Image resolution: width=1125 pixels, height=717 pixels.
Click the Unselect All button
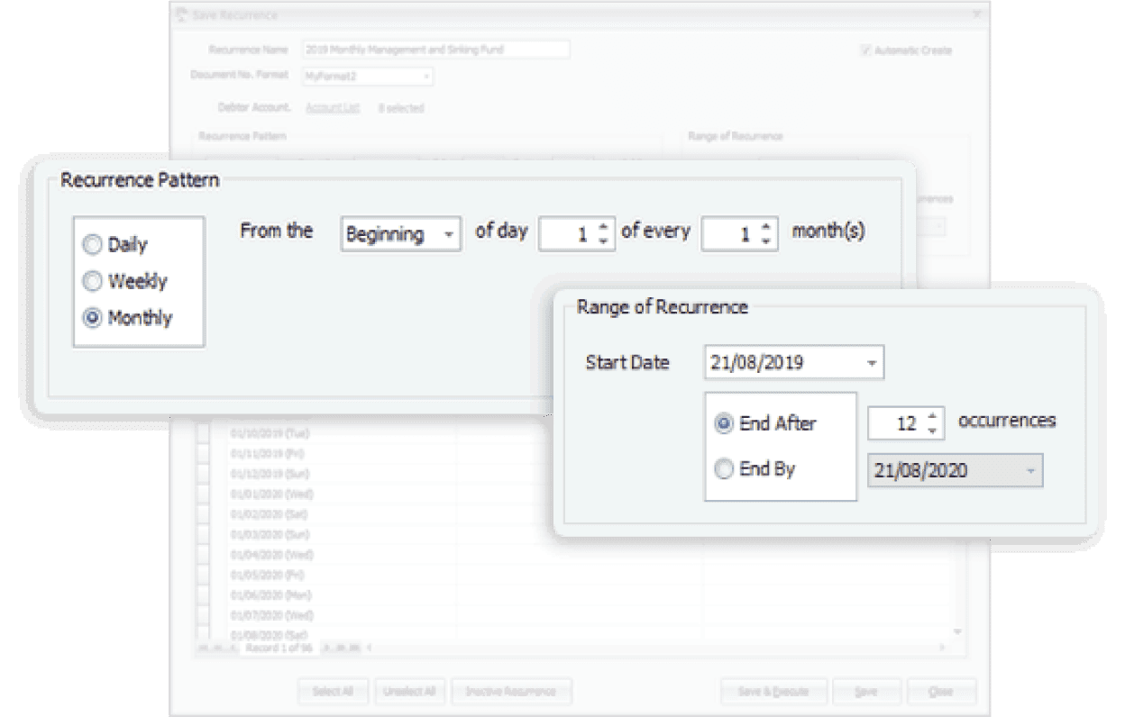tap(409, 692)
